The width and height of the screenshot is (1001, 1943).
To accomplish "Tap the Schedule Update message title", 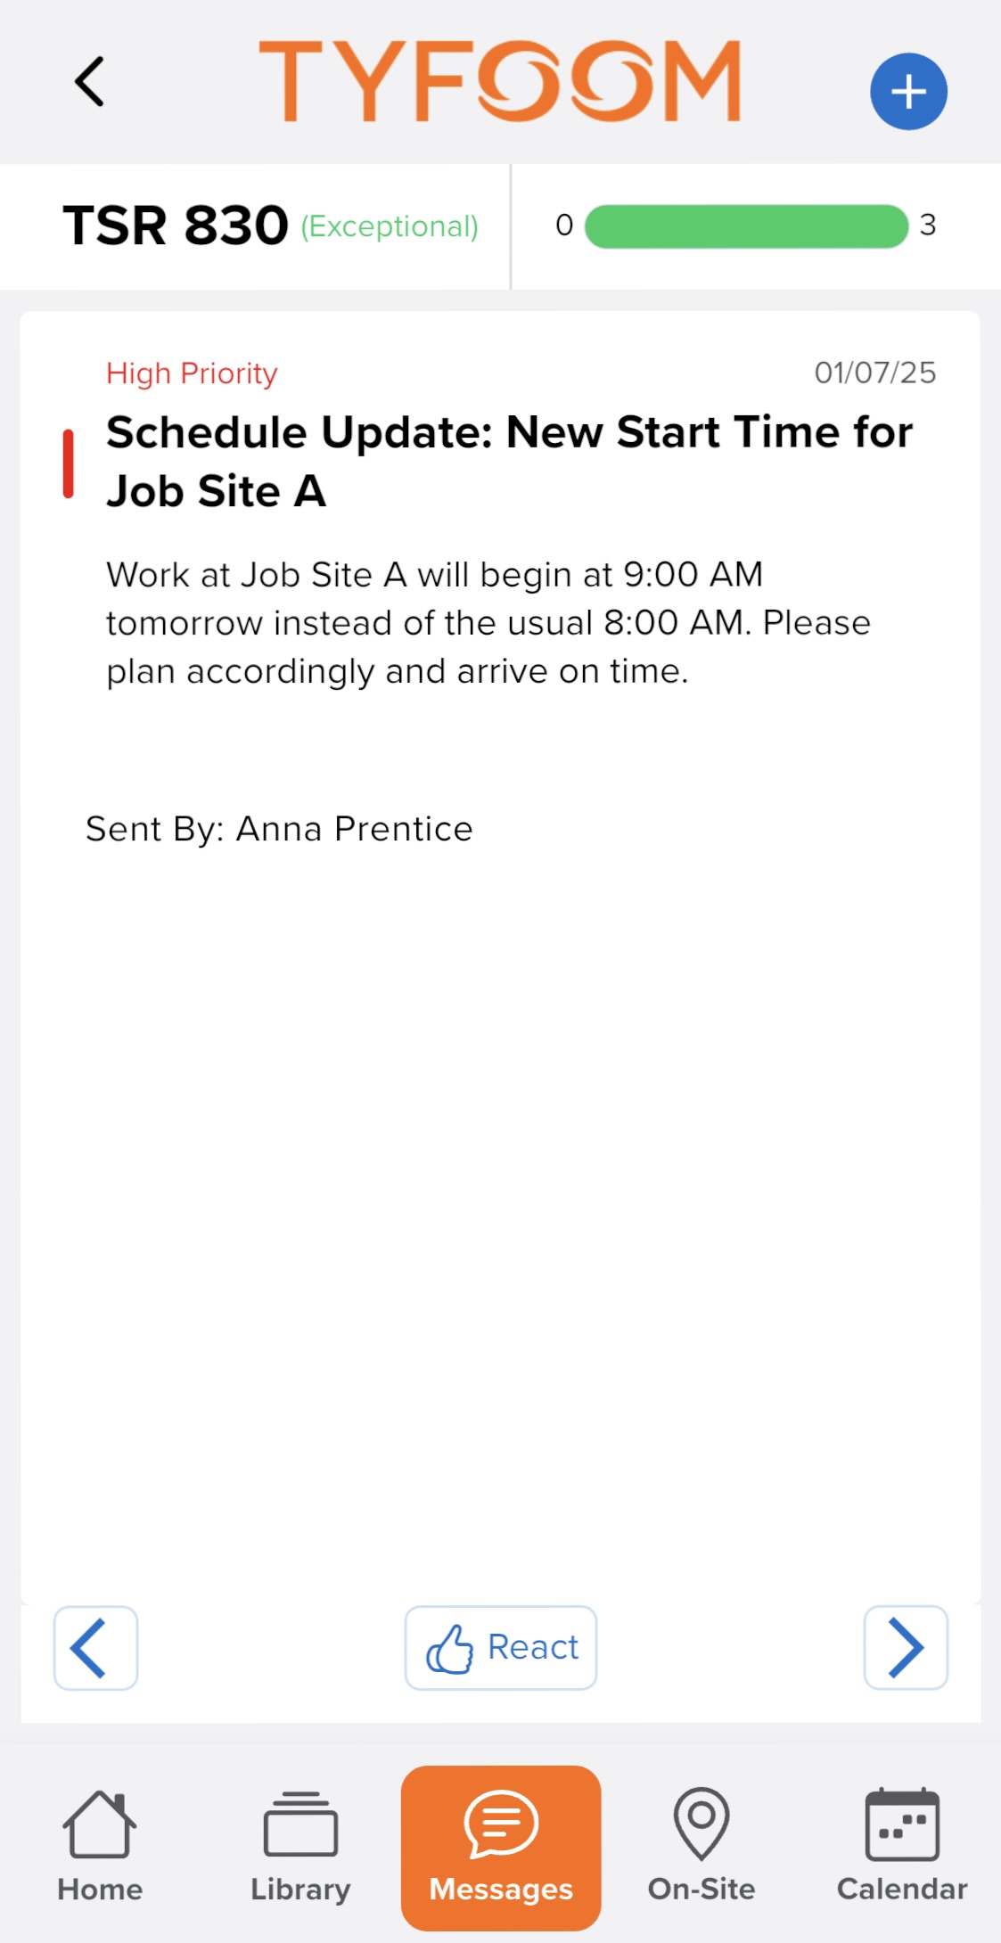I will point(509,462).
